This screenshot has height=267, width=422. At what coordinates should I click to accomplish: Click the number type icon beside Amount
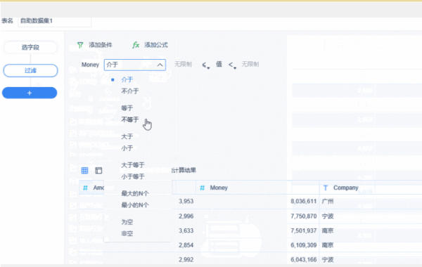point(85,188)
